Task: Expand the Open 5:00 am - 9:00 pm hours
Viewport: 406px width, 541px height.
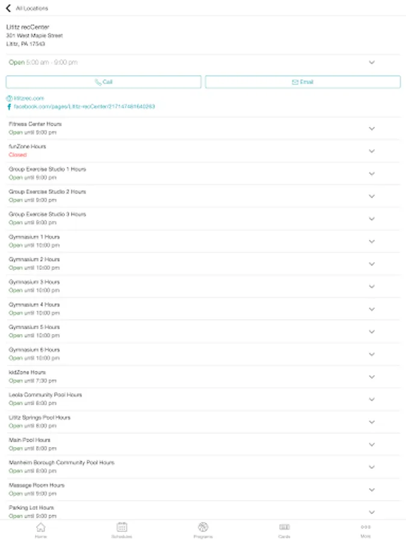Action: 372,63
